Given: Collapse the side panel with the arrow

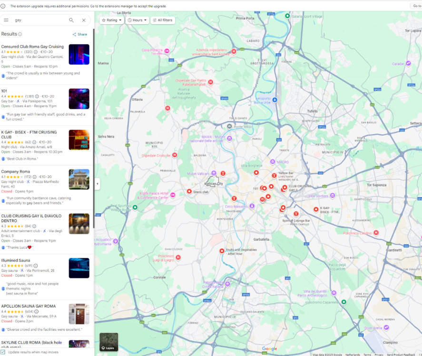Looking at the screenshot, I should click(98, 184).
